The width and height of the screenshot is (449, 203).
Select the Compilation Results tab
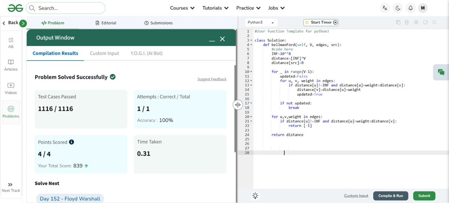click(x=55, y=53)
